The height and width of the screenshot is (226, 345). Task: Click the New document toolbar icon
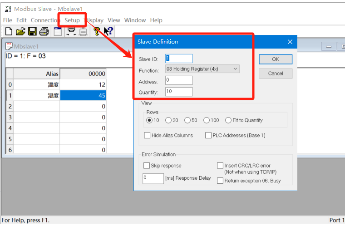coord(9,31)
